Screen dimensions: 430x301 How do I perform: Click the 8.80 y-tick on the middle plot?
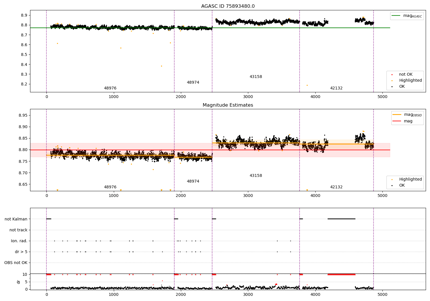coord(23,150)
